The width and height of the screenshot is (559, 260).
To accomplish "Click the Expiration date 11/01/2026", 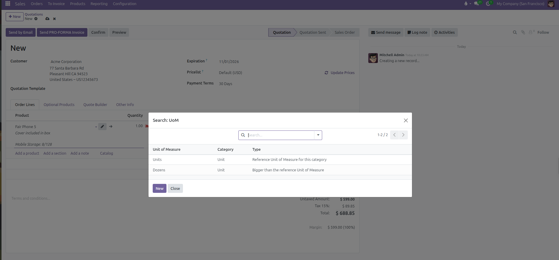I will click(x=229, y=61).
